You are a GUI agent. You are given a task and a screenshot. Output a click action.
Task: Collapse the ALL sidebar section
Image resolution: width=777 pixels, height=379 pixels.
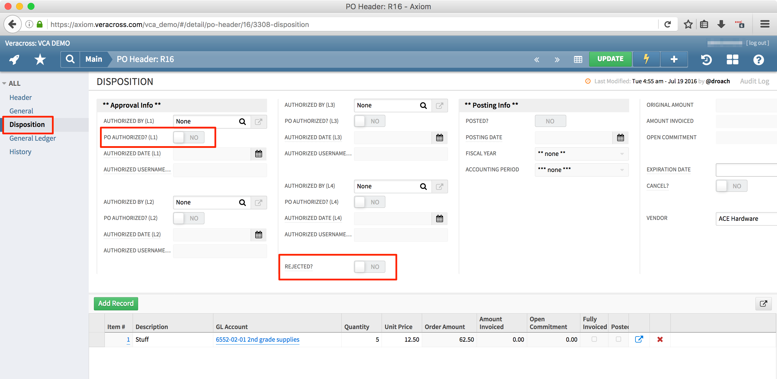[x=4, y=84]
